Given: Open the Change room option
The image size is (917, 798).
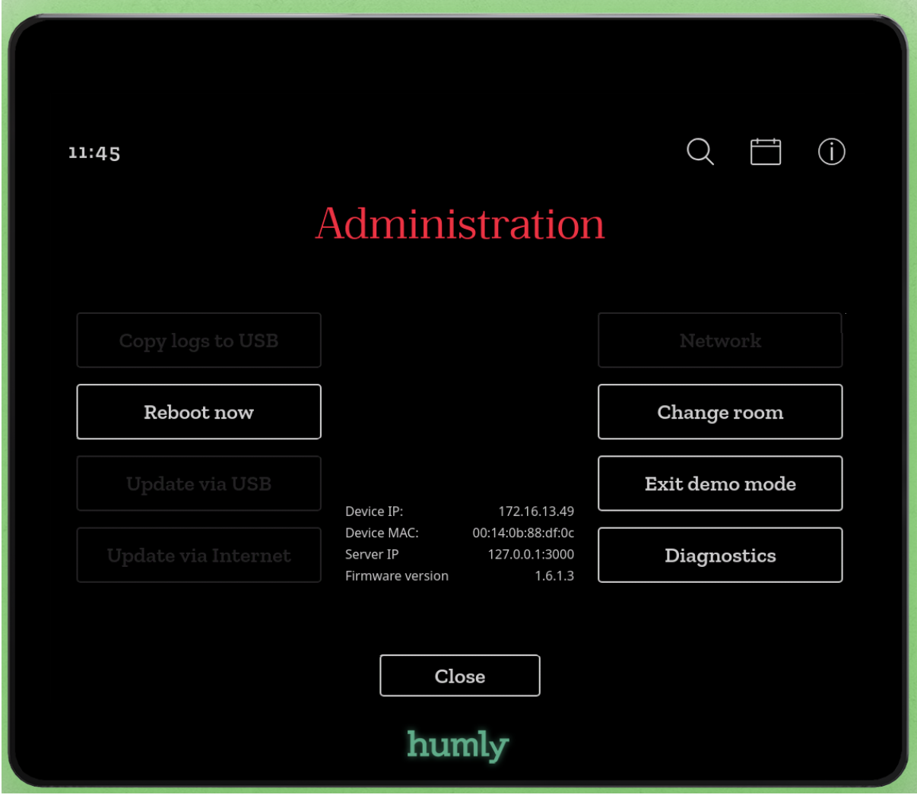Looking at the screenshot, I should (x=720, y=412).
